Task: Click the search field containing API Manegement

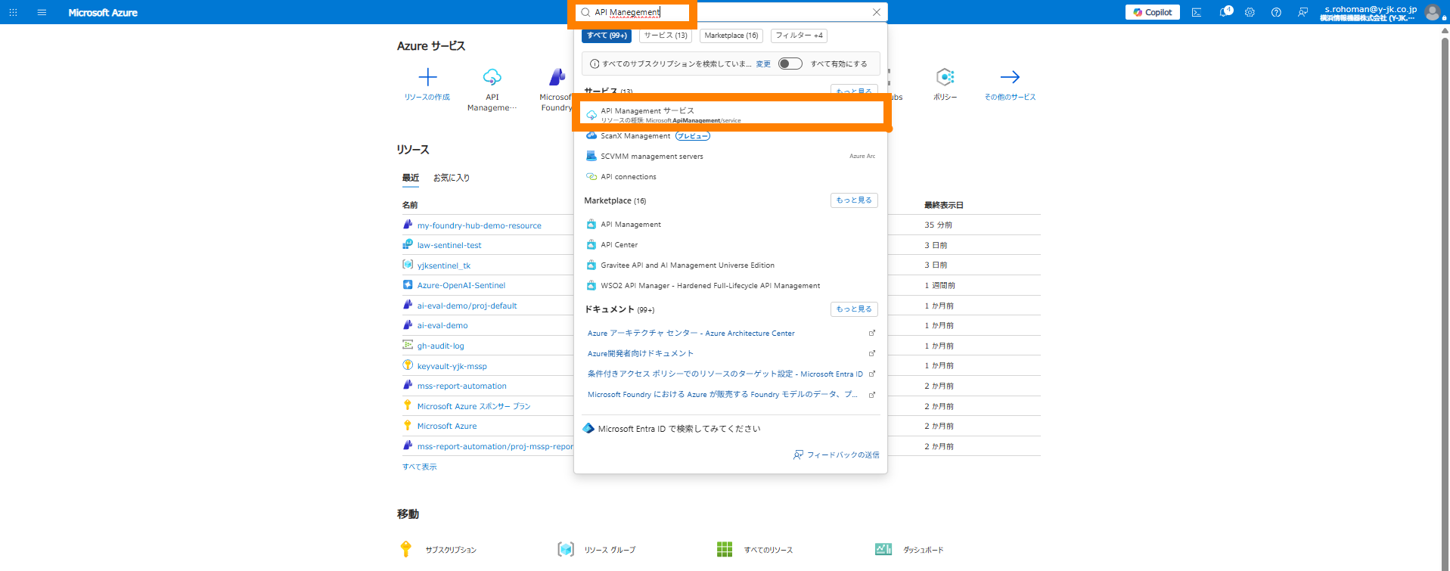Action: click(730, 12)
